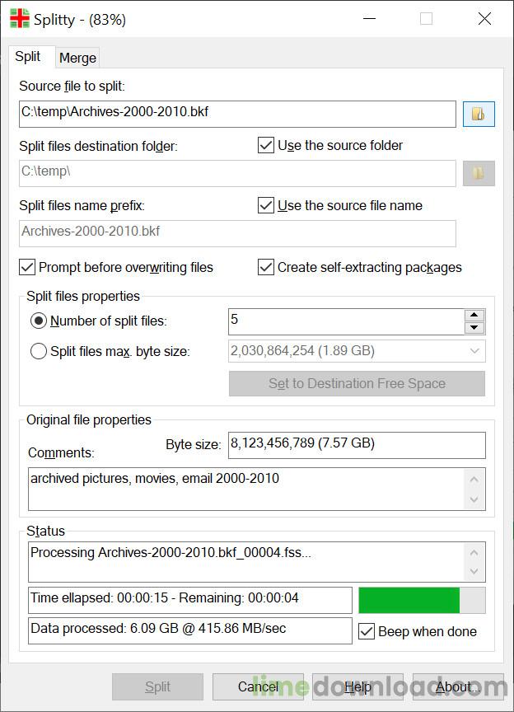514x712 pixels.
Task: Click the greyed destination folder browse icon
Action: coord(479,173)
